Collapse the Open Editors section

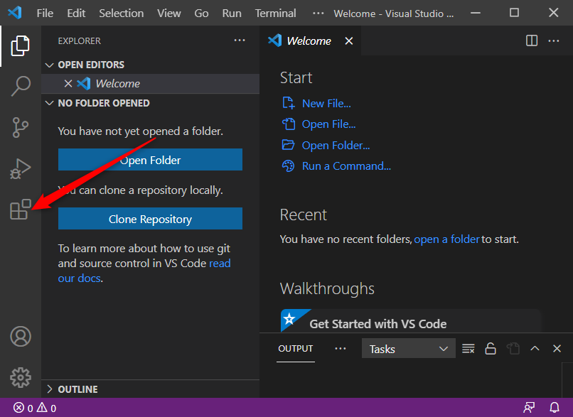pyautogui.click(x=49, y=65)
